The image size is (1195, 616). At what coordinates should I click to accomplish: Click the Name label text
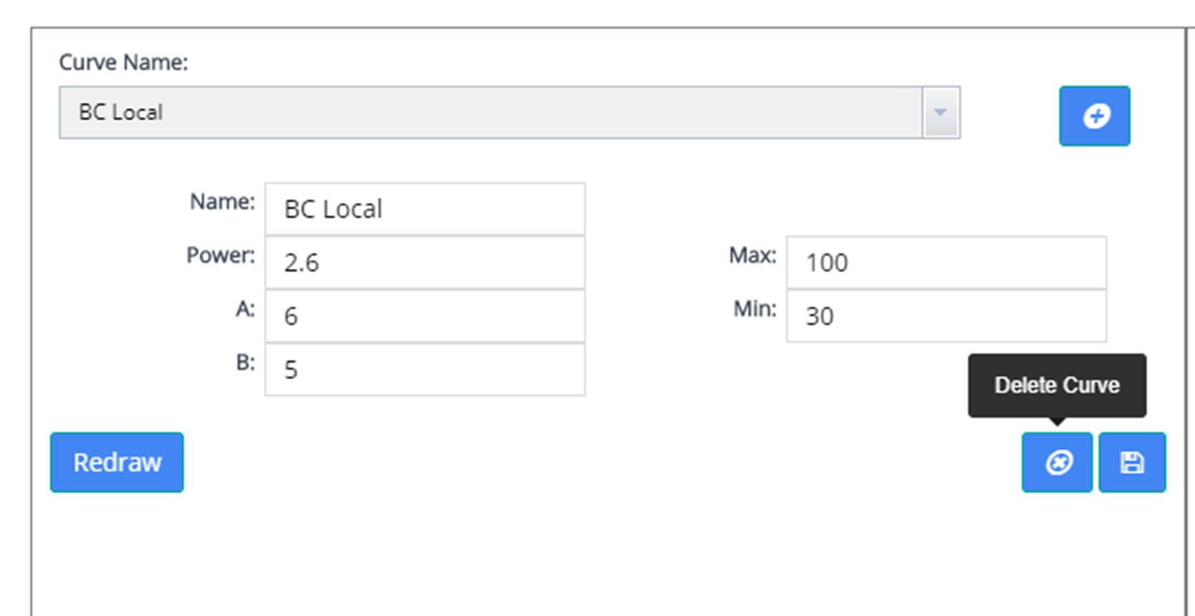click(x=222, y=202)
